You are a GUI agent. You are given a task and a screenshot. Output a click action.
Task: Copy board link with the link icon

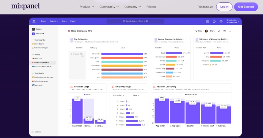[x=219, y=31]
